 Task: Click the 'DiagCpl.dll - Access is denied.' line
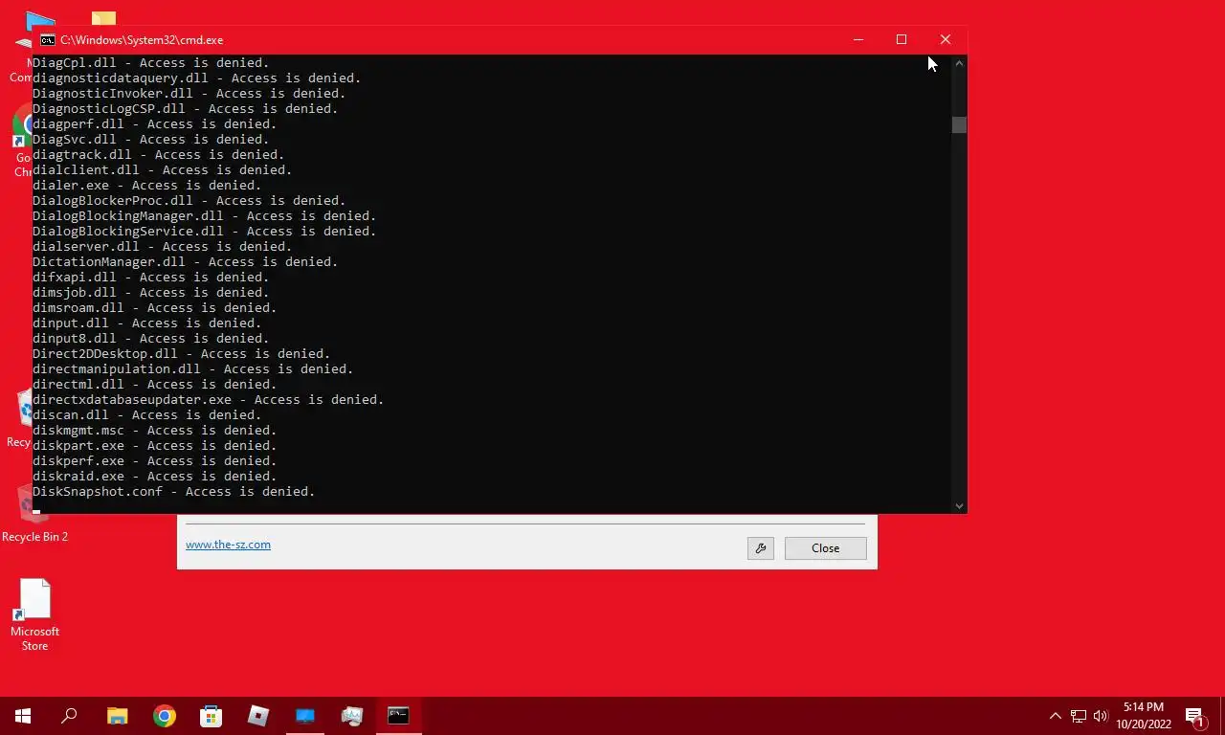pos(151,63)
